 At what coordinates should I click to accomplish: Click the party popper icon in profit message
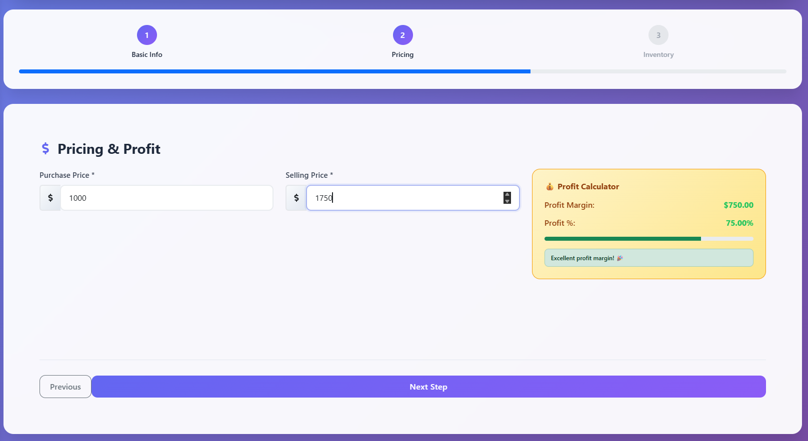pyautogui.click(x=620, y=258)
